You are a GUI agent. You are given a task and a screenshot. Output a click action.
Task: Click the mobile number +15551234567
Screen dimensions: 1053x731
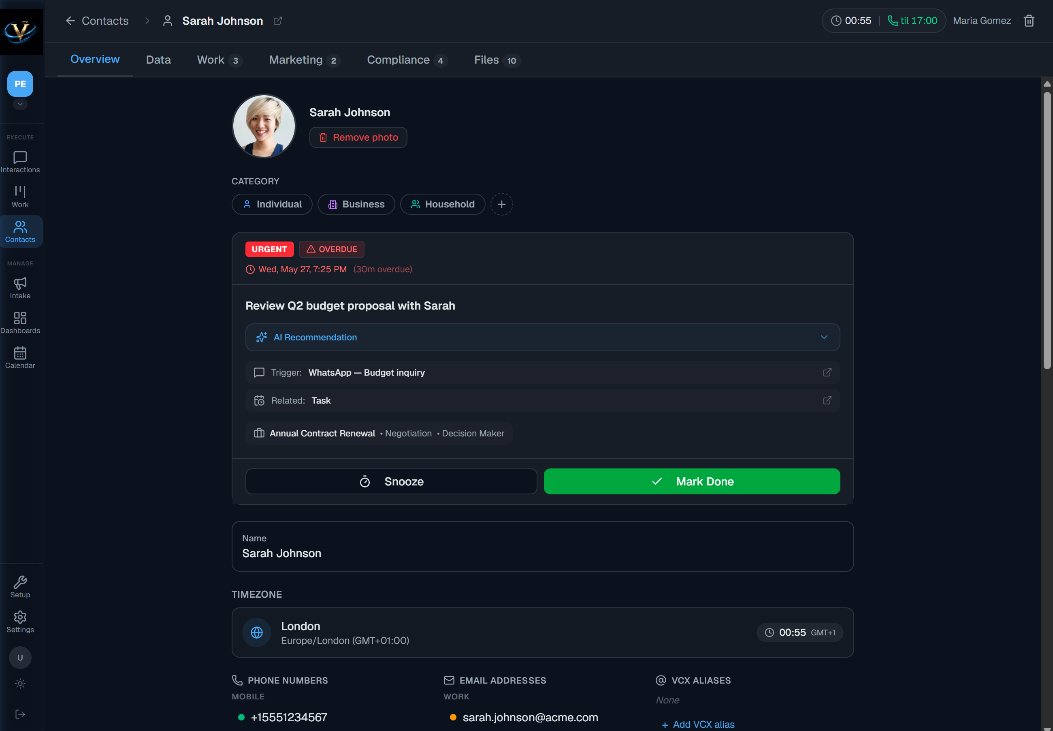(289, 717)
